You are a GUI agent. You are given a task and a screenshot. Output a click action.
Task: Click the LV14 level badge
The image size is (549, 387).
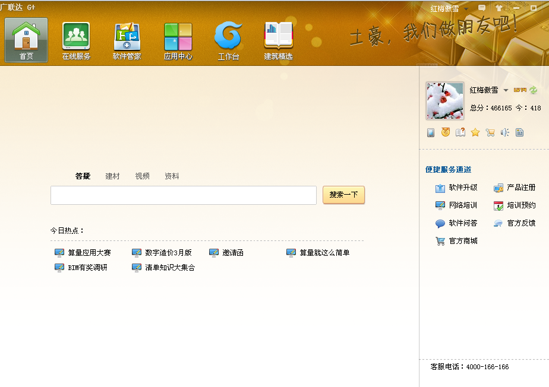[x=520, y=90]
